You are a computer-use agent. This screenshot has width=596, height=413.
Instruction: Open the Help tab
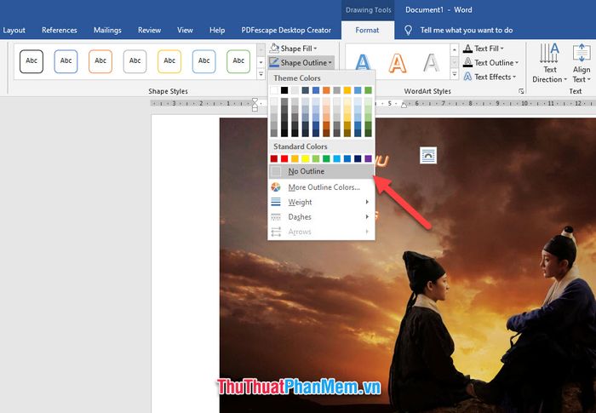pyautogui.click(x=217, y=30)
